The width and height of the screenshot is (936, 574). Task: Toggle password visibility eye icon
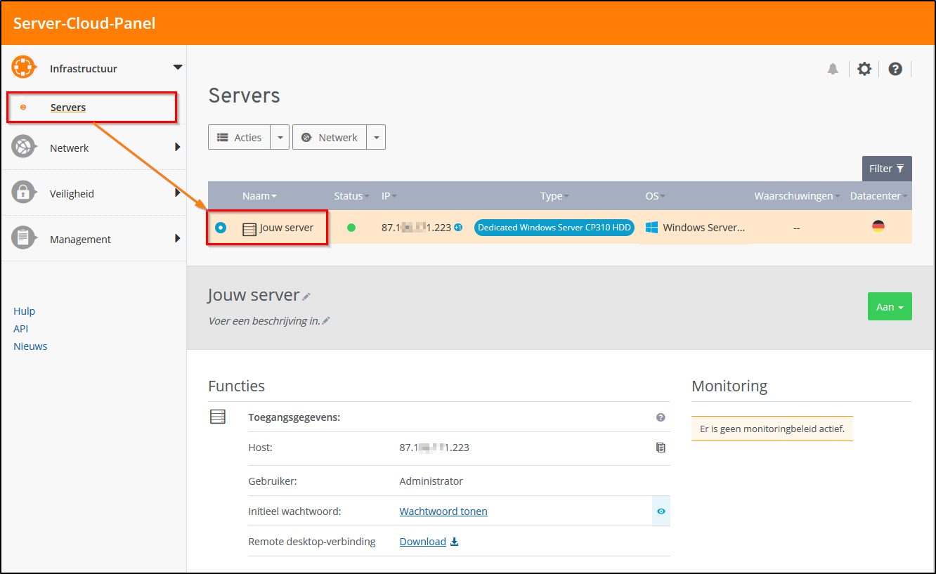(x=661, y=511)
